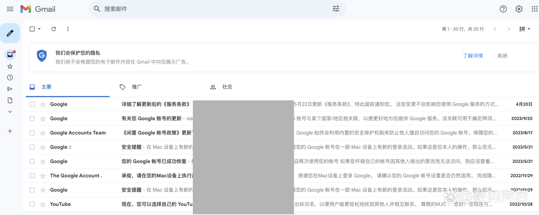This screenshot has height=215, width=539.
Task: Dismiss the privacy notice with 关闭
Action: click(x=502, y=56)
